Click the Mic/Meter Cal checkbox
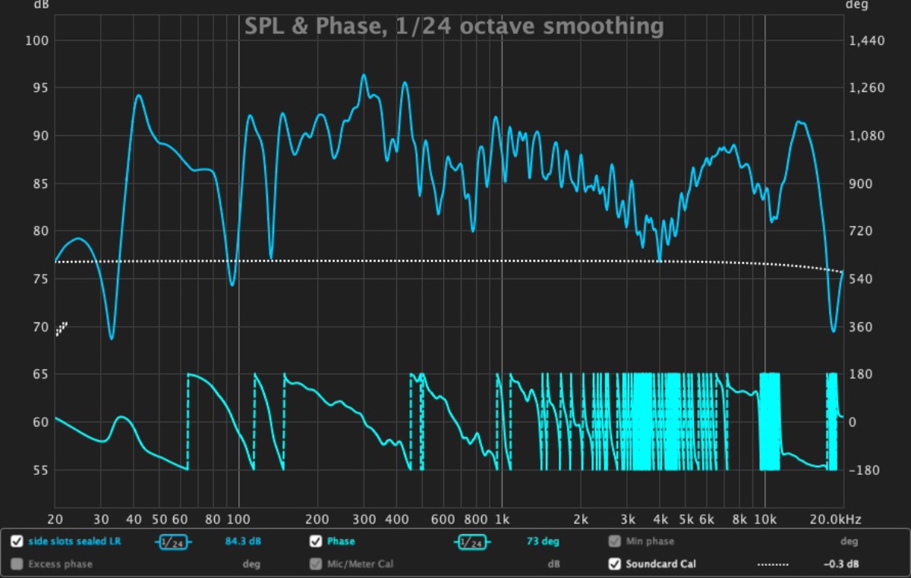This screenshot has width=911, height=578. tap(316, 564)
